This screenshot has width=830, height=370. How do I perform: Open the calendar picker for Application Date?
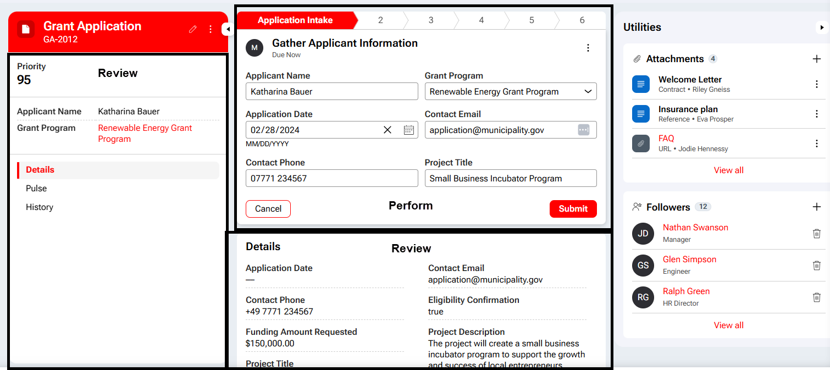tap(408, 130)
